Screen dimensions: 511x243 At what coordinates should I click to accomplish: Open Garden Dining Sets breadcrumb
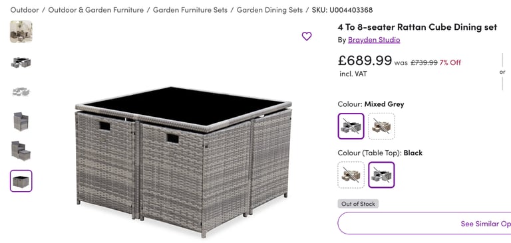pos(269,10)
